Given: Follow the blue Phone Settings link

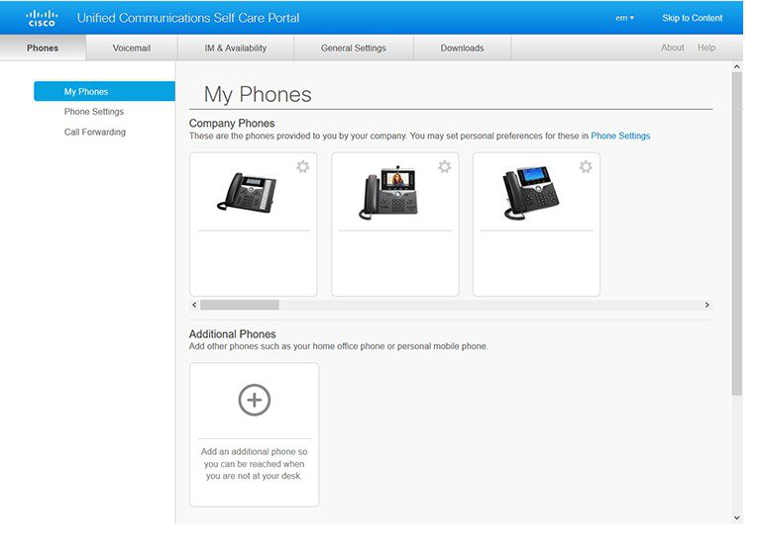Looking at the screenshot, I should click(620, 136).
